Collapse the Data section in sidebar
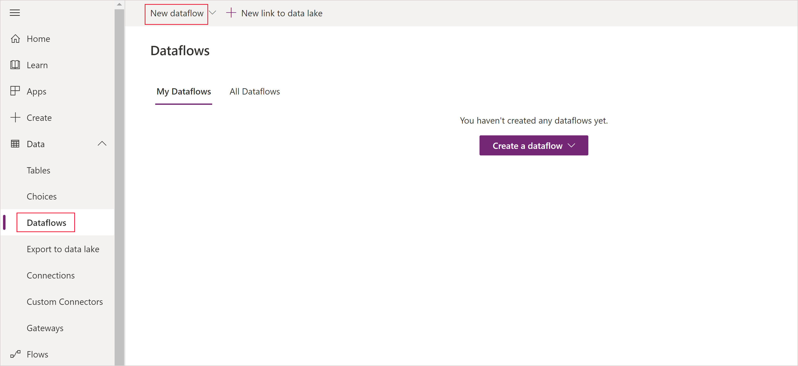This screenshot has width=798, height=366. pos(102,144)
